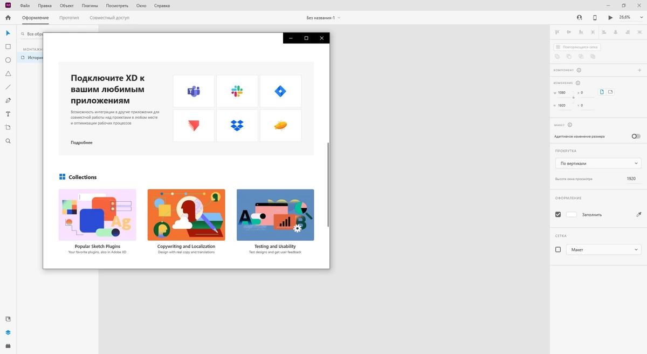Click the Повторяющаяся сетка button
The width and height of the screenshot is (647, 354).
(577, 47)
